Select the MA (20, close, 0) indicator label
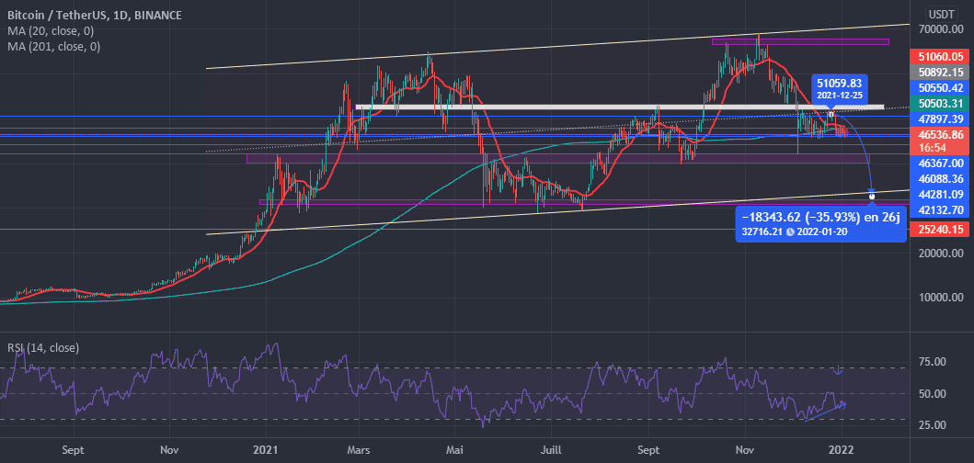The image size is (974, 463). pyautogui.click(x=50, y=31)
